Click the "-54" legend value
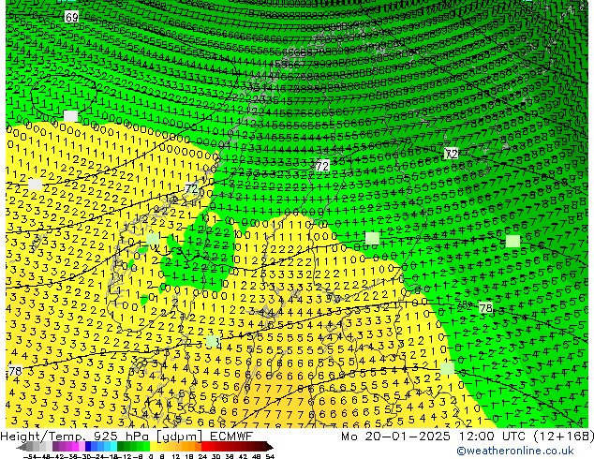594x459 pixels. point(30,456)
